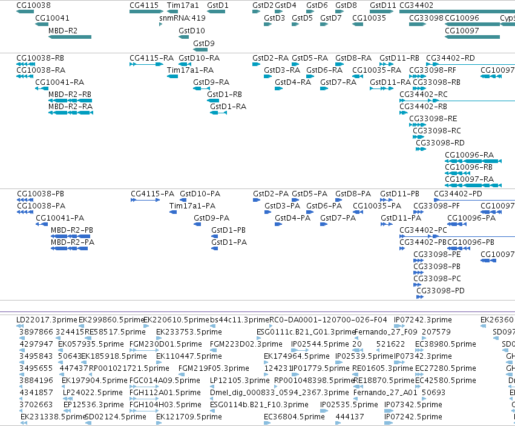The height and width of the screenshot is (426, 515).
Task: Select protein GstD1-PB label
Action: 228,230
